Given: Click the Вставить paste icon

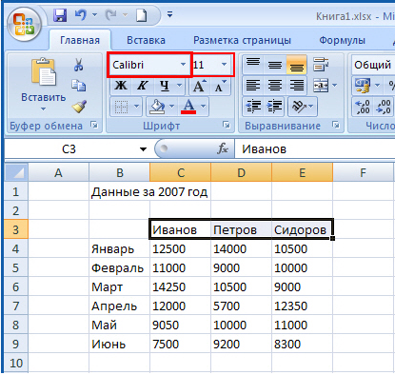Looking at the screenshot, I should [44, 71].
